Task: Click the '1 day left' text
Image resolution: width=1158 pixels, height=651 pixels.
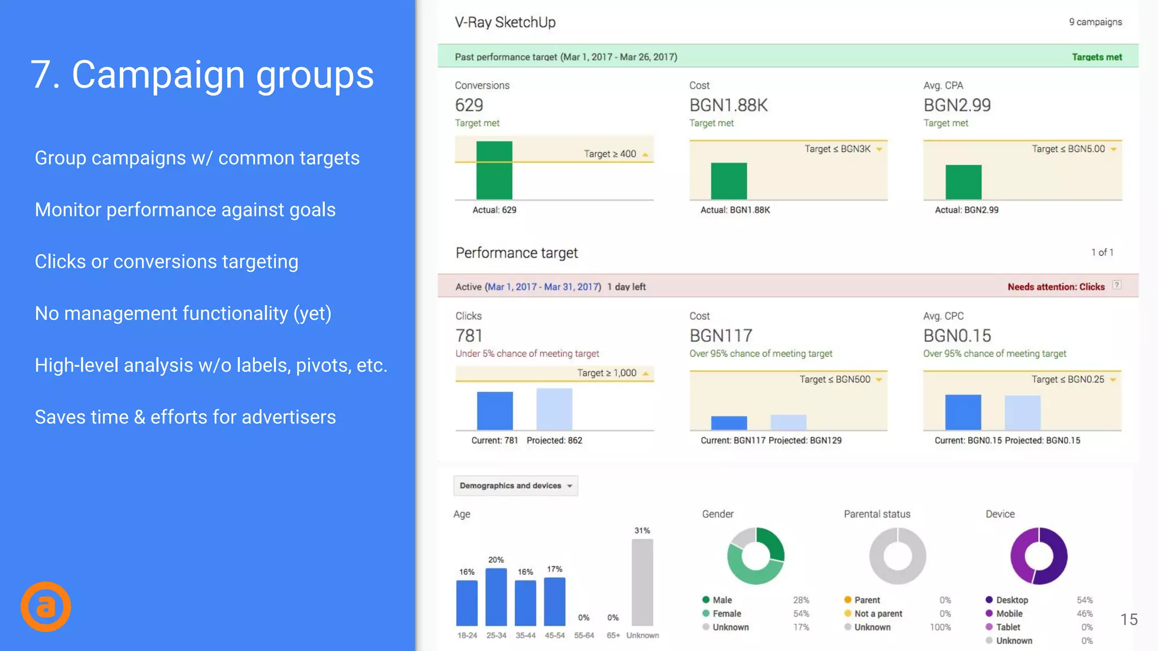Action: [x=626, y=287]
